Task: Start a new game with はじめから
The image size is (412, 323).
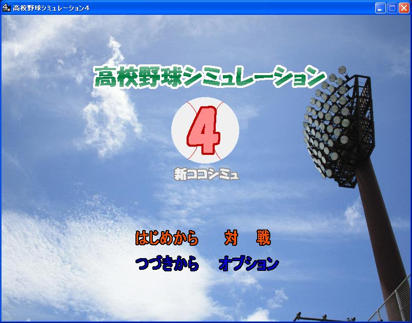Action: 167,238
